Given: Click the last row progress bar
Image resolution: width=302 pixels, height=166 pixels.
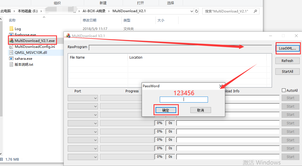Looking at the screenshot, I should (127, 157).
